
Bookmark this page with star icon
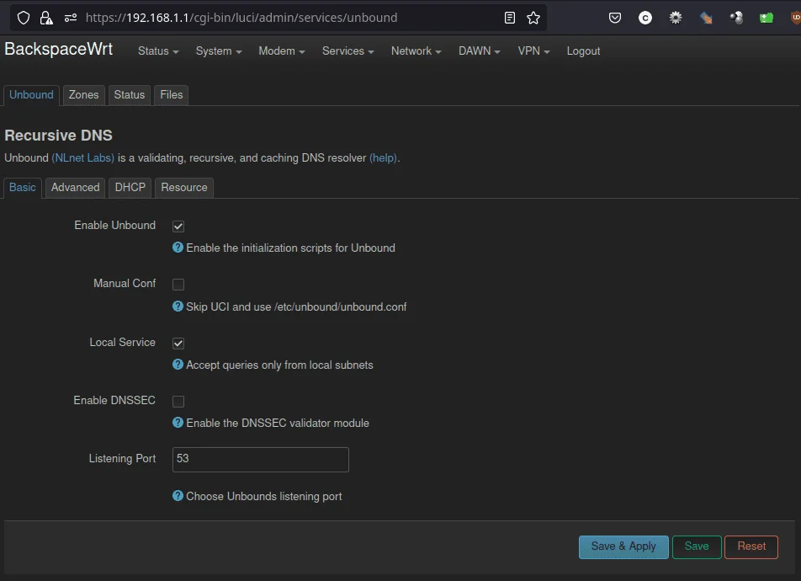pyautogui.click(x=533, y=18)
